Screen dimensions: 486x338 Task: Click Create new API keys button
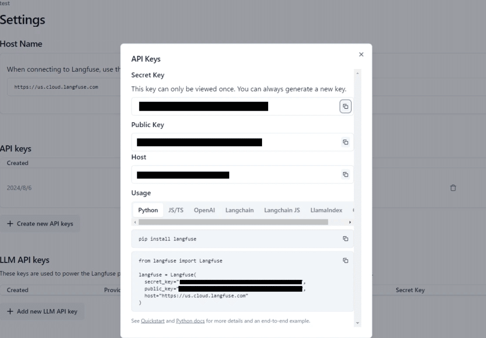click(40, 224)
